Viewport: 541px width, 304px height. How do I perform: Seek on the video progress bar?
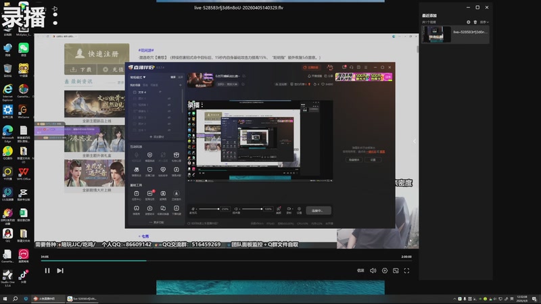pyautogui.click(x=226, y=261)
